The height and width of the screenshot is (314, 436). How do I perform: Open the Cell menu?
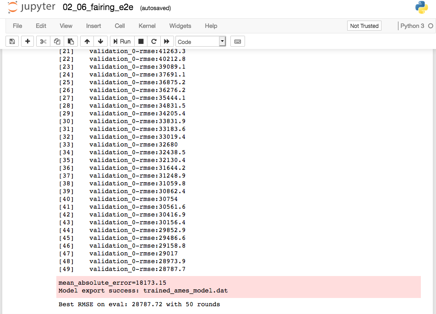pos(120,26)
